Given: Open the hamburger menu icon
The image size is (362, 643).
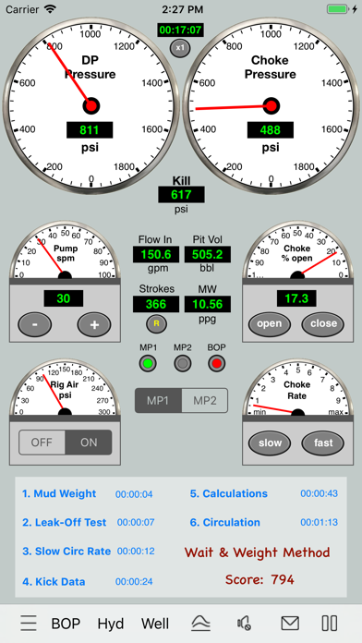Looking at the screenshot, I should pyautogui.click(x=29, y=624).
